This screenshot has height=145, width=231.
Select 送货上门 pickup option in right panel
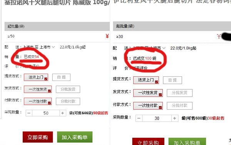pos(146,80)
